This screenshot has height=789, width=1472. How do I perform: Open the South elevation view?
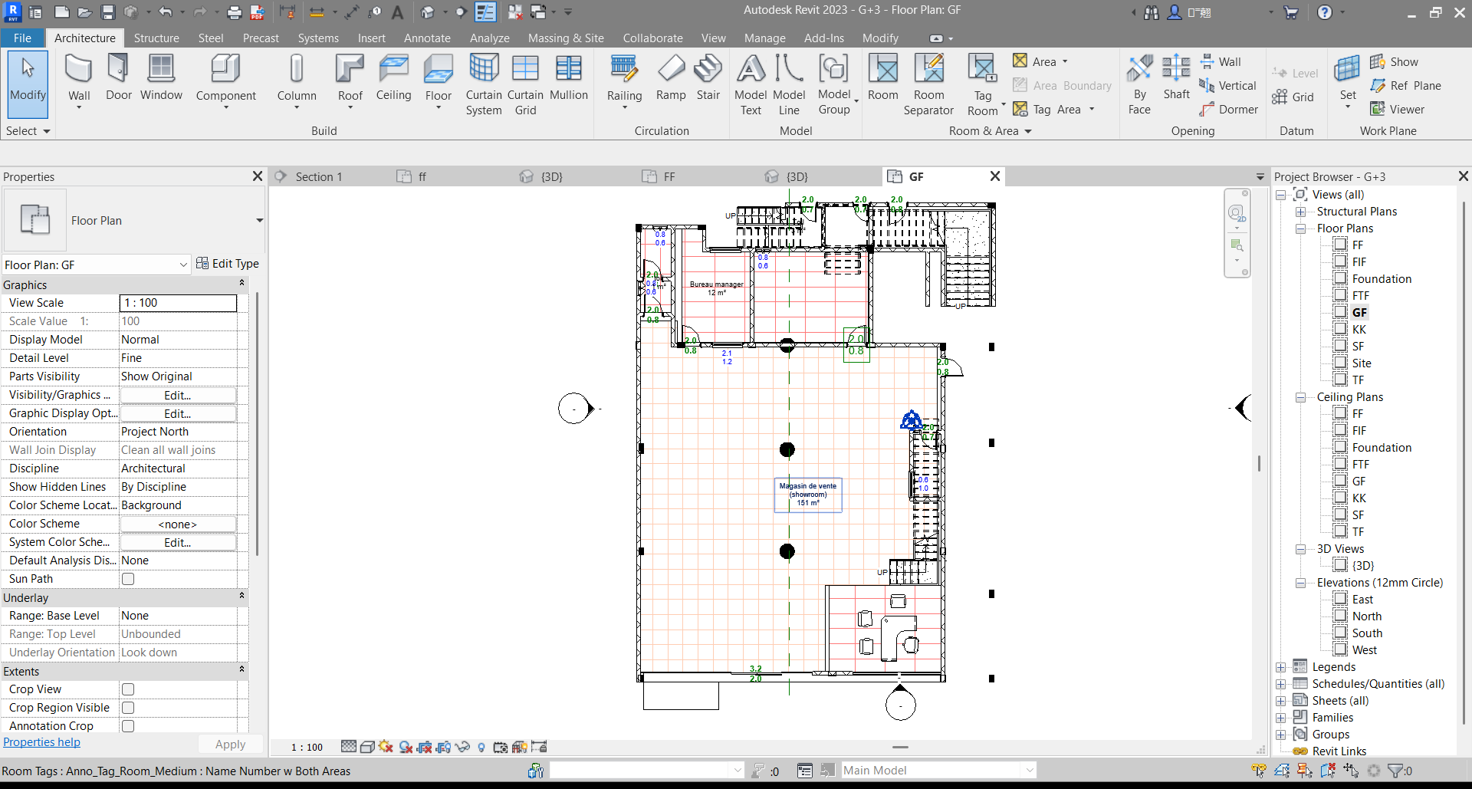tap(1367, 633)
